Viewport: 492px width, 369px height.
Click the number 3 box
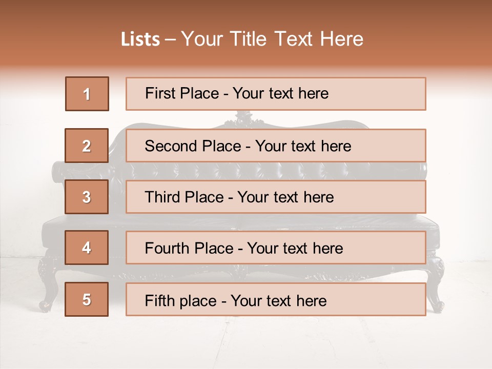click(x=87, y=197)
